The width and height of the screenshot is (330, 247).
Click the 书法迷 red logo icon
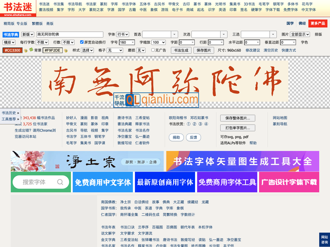(x=19, y=7)
